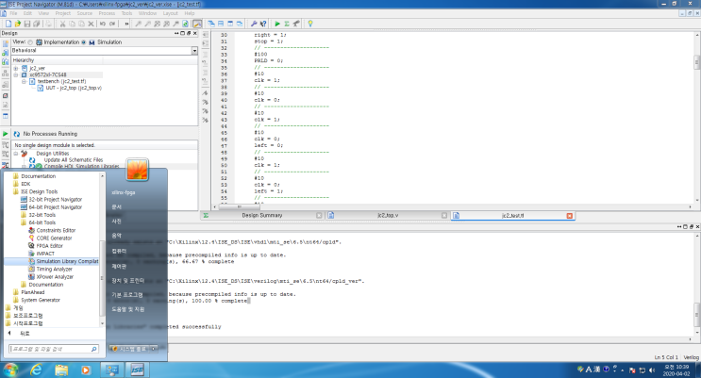Click the wrench Project Properties icon

coord(254,24)
